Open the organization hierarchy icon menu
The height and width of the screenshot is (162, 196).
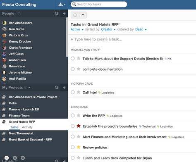[62, 5]
